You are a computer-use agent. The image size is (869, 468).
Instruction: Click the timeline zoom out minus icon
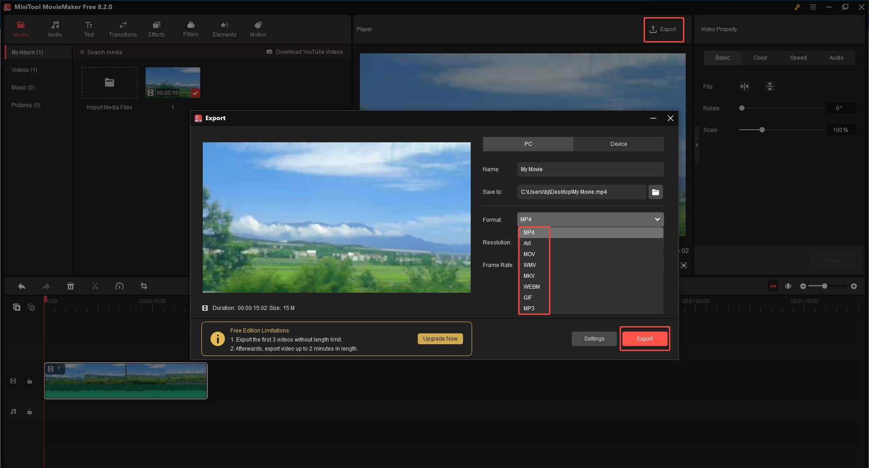[803, 286]
